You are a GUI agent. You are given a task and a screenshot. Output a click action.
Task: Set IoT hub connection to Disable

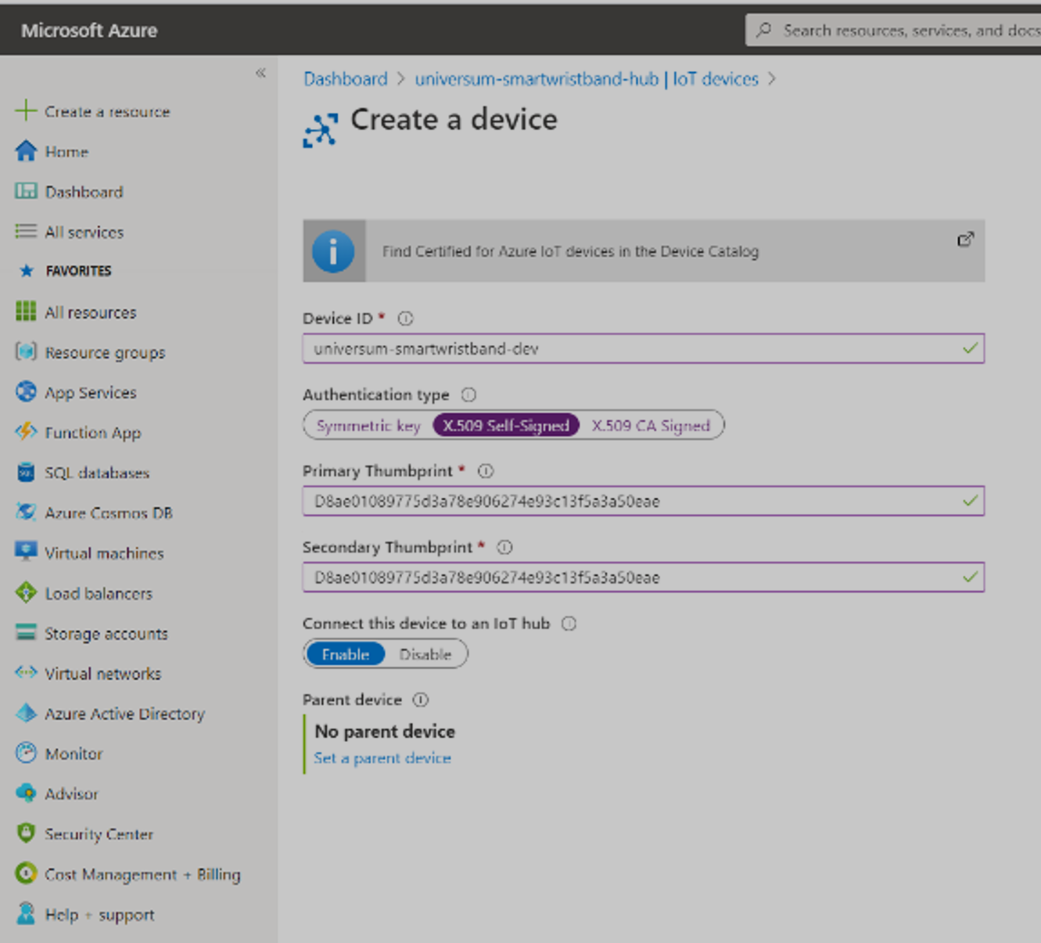click(425, 654)
